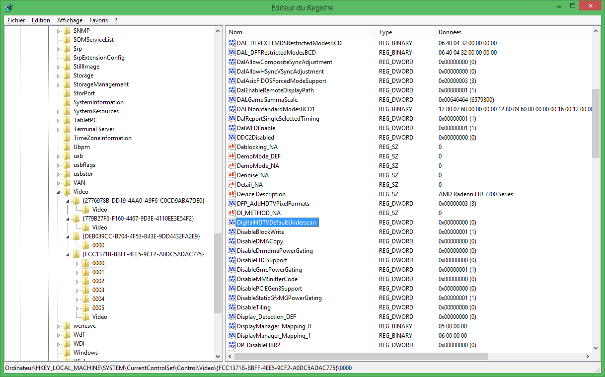Click the DWORD icon beside DFP_AddHDTVPixelFormats

pyautogui.click(x=231, y=203)
